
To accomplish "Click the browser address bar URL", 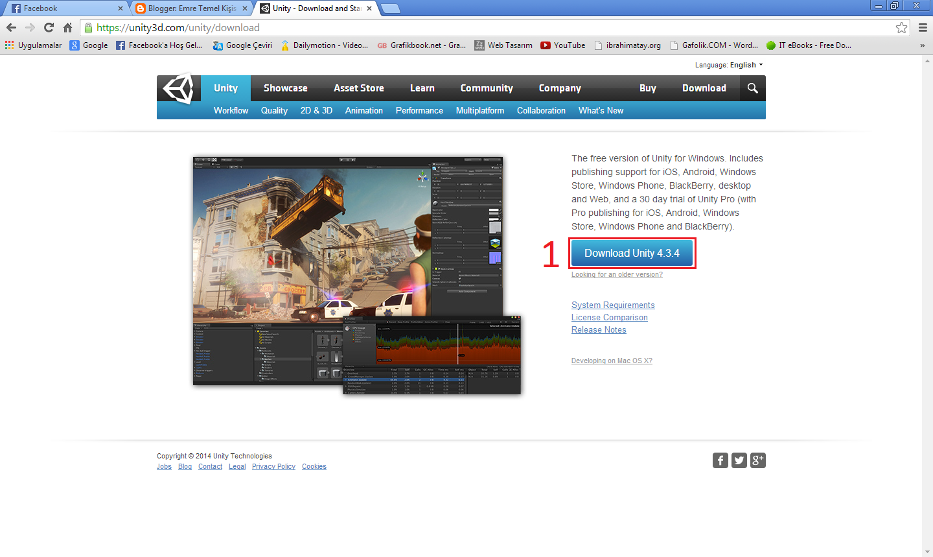I will tap(178, 27).
